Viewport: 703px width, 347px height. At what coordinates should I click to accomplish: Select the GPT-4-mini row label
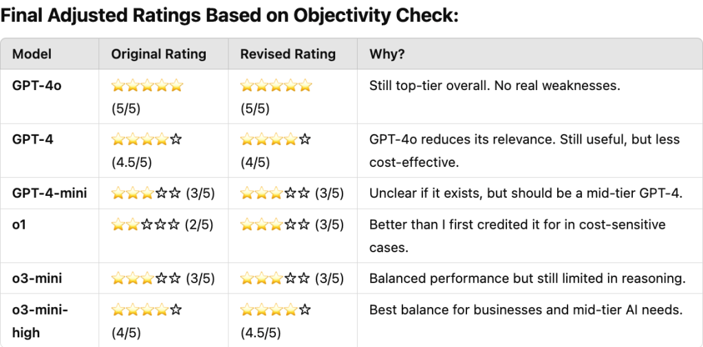coord(50,193)
